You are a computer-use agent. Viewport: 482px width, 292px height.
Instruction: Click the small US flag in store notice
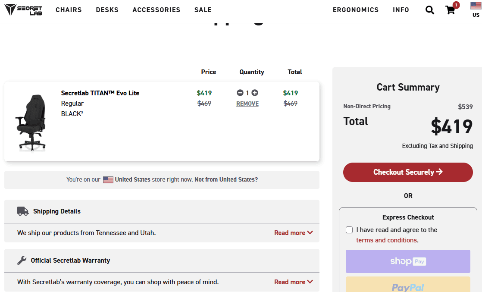(x=108, y=180)
